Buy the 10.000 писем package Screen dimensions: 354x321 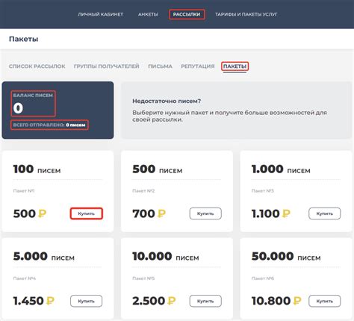pyautogui.click(x=205, y=301)
